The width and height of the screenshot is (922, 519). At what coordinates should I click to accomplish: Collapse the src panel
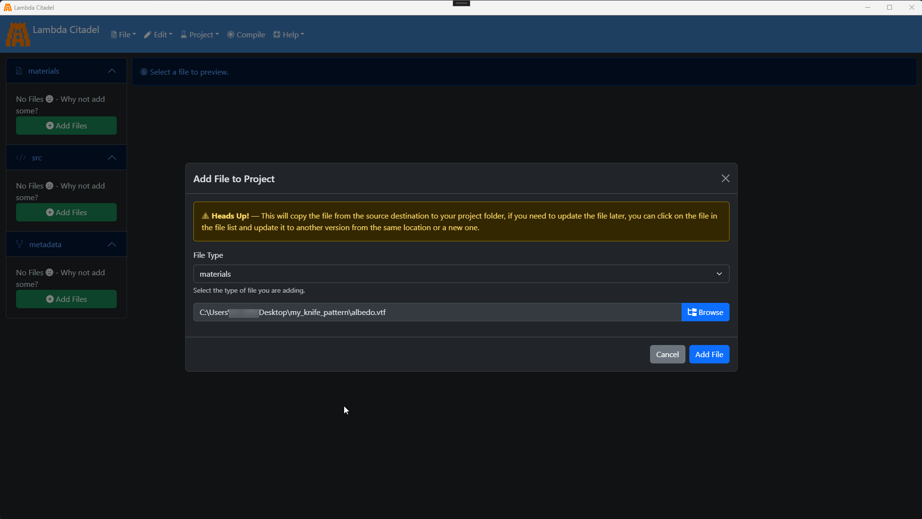click(111, 157)
